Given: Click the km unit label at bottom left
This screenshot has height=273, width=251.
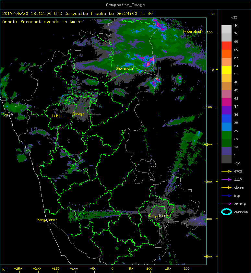Looking at the screenshot, I should pyautogui.click(x=5, y=269).
